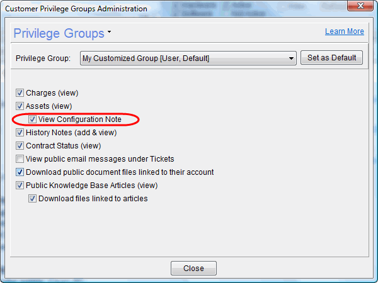Toggle the View Configuration Note checkbox
Screen dimensions: 378x283
[x=32, y=119]
